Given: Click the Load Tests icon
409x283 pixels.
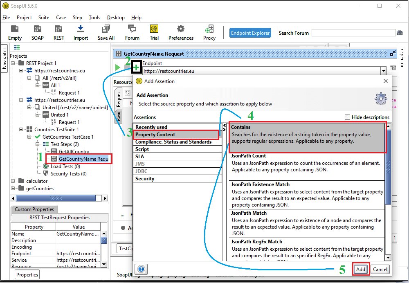Looking at the screenshot, I should point(46,166).
